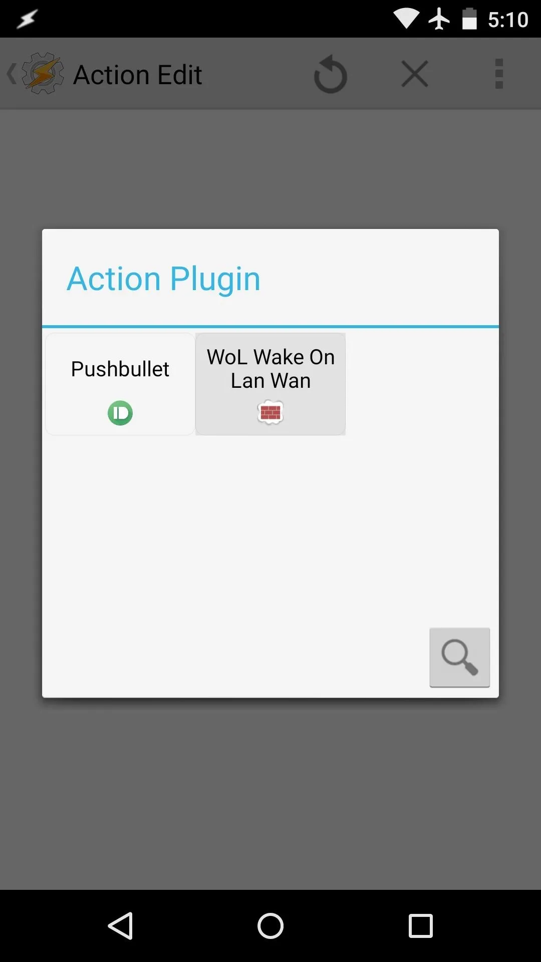
Task: Open the three-dot overflow menu
Action: click(x=499, y=74)
